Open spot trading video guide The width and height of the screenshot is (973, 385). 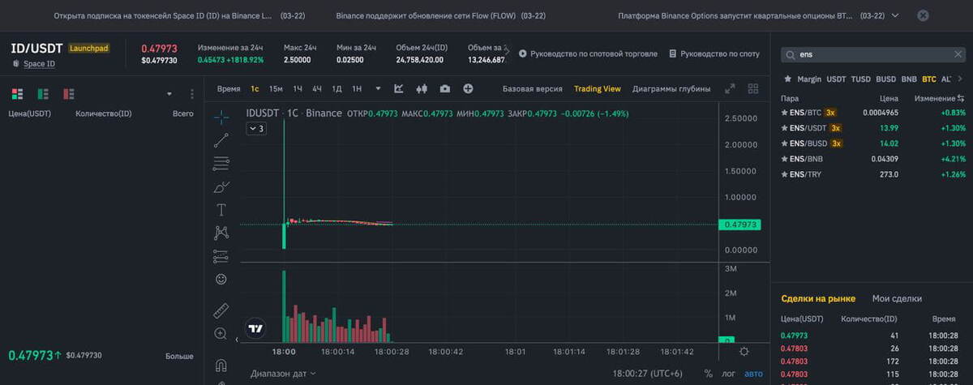tap(588, 53)
